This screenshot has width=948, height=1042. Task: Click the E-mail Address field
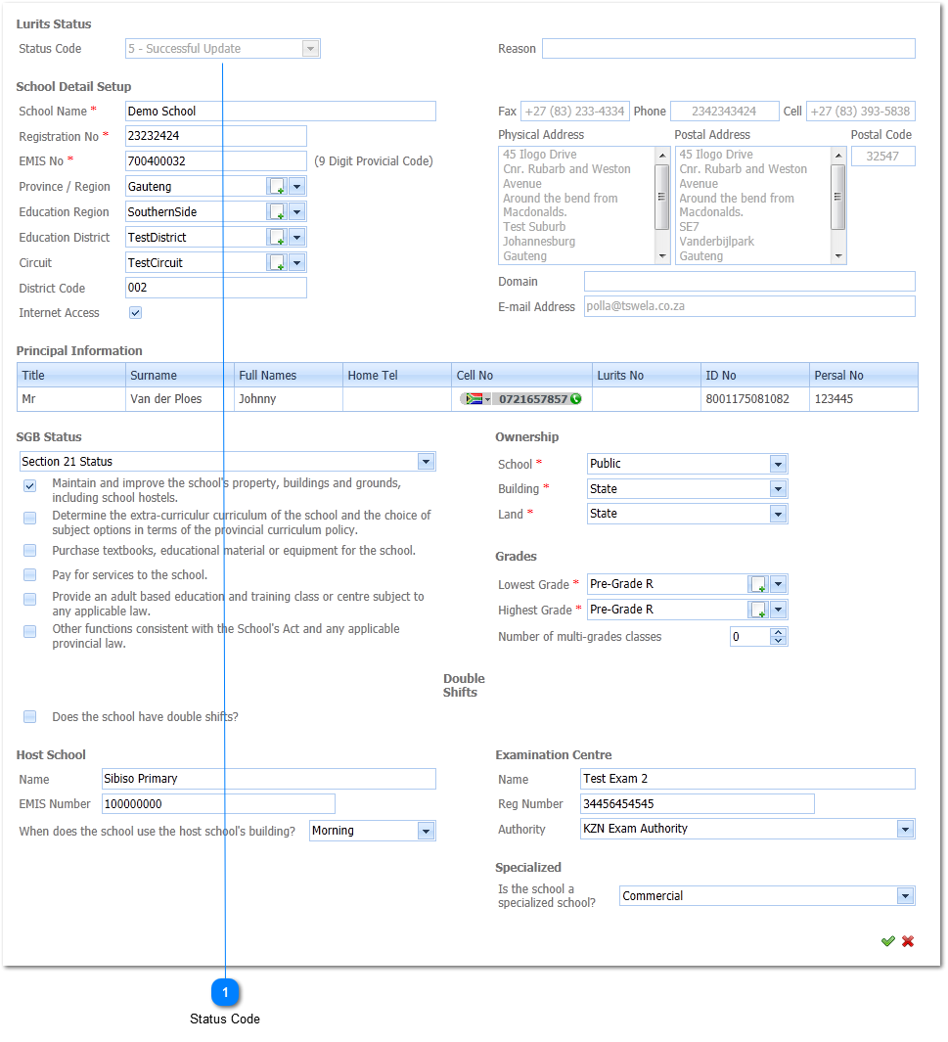click(749, 306)
